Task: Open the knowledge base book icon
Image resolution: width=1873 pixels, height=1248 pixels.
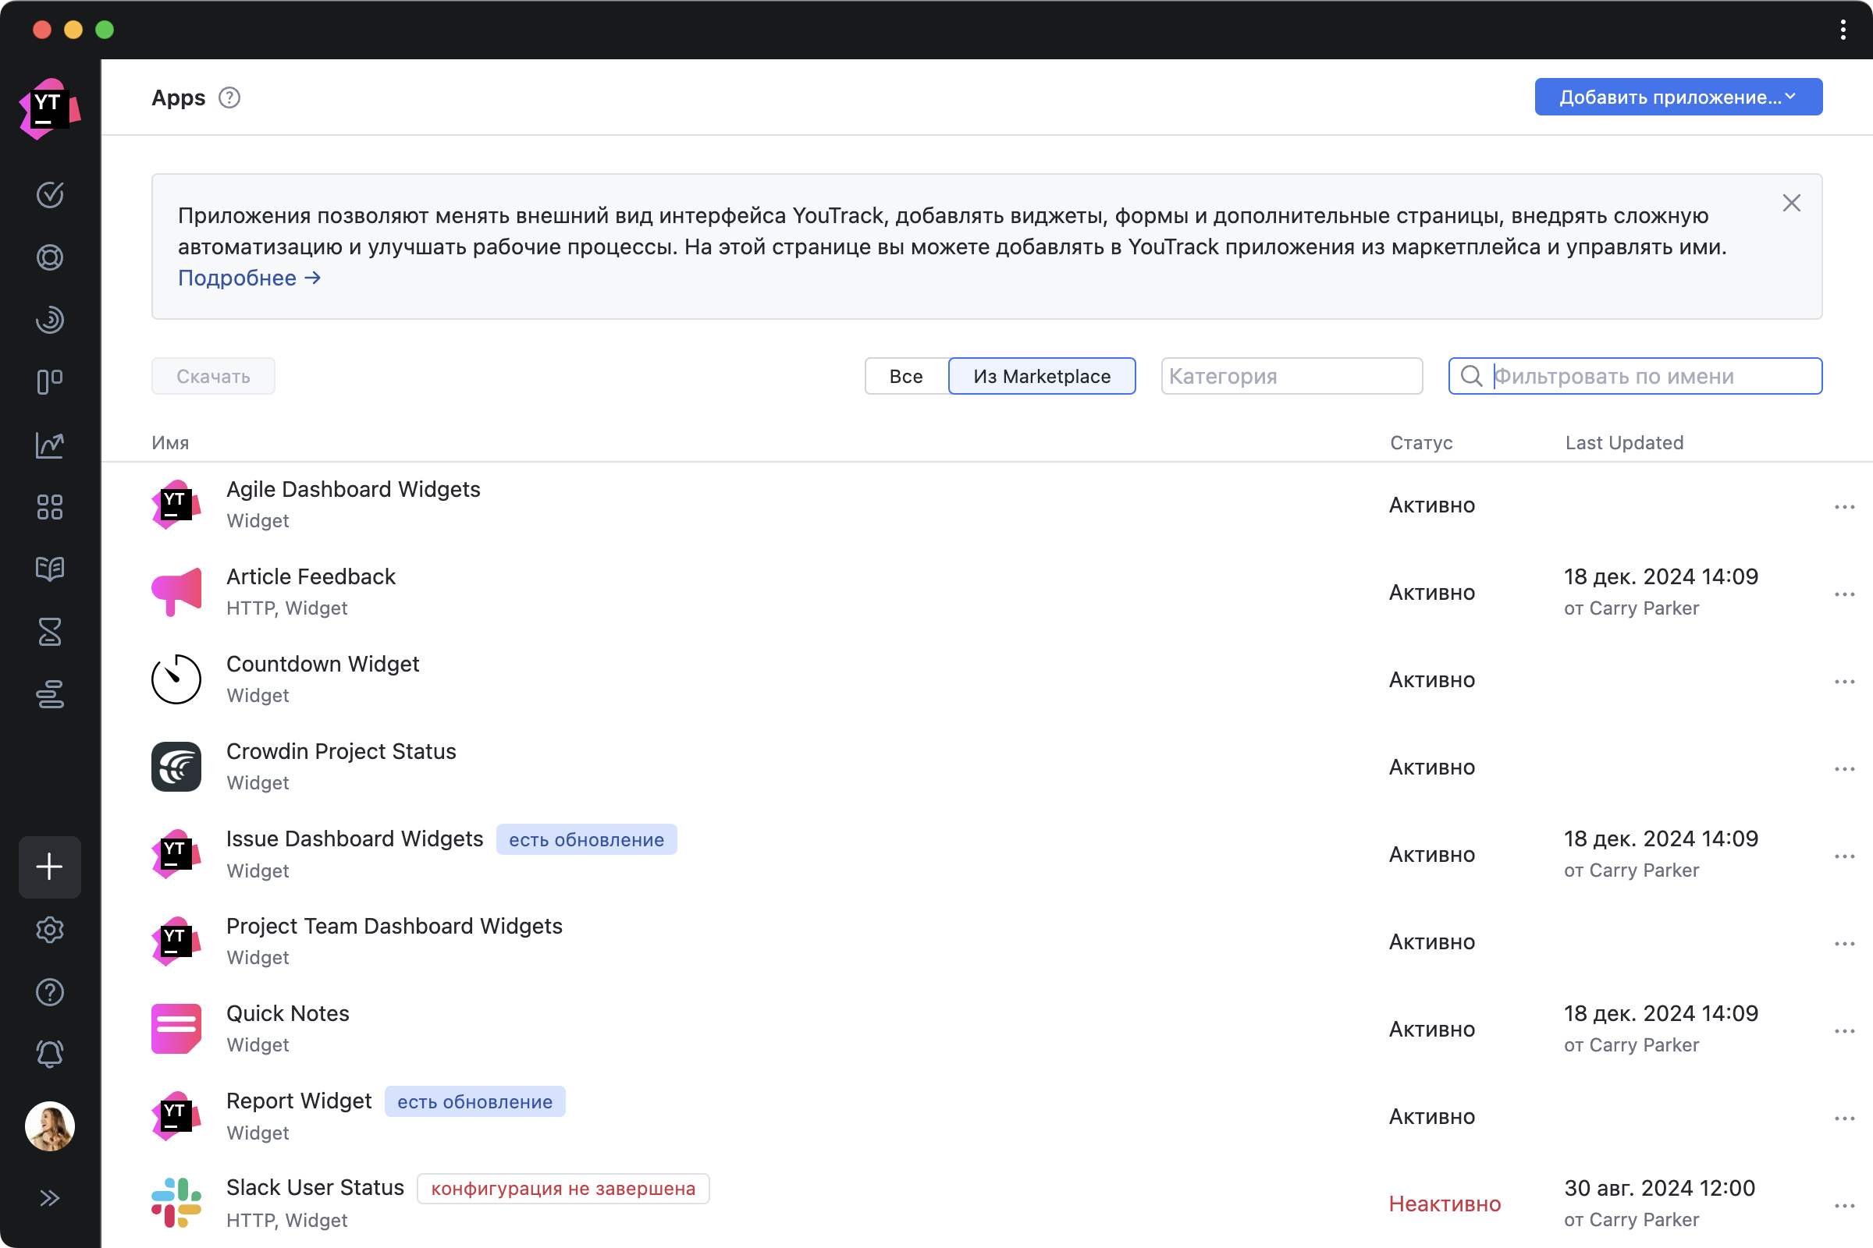Action: [50, 569]
